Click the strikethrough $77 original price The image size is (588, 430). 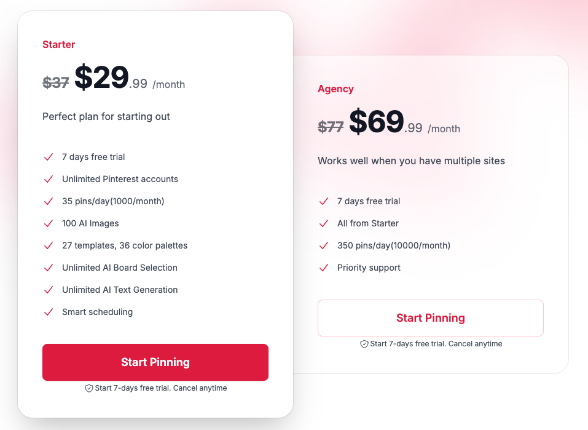330,127
